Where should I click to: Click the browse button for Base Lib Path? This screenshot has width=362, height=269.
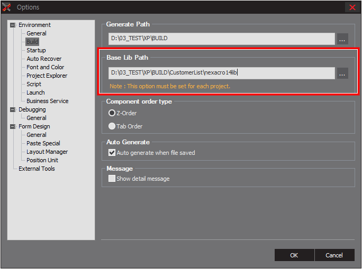click(x=342, y=73)
